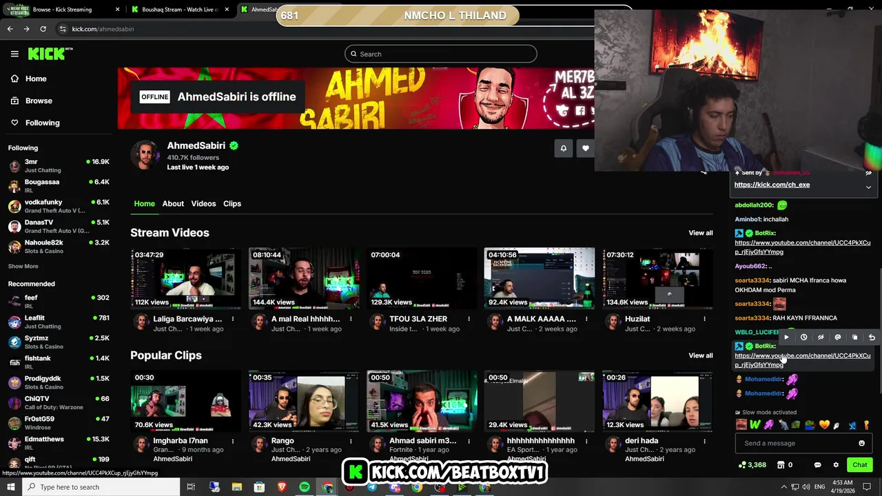Show hidden system tray icons
Viewport: 882px width, 496px height.
783,487
